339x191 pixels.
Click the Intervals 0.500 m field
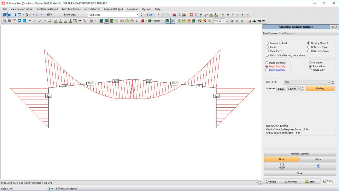pyautogui.click(x=292, y=89)
